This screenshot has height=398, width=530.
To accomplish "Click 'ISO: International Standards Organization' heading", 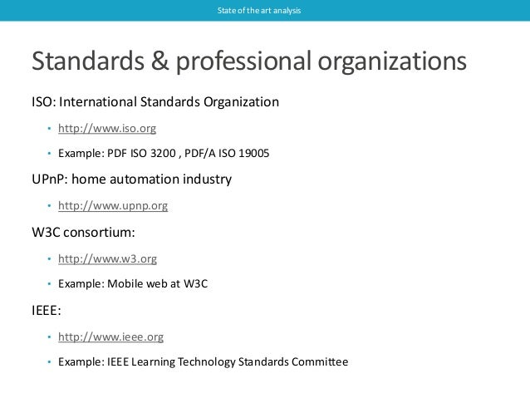I will [x=155, y=102].
